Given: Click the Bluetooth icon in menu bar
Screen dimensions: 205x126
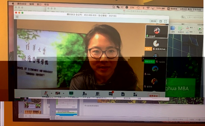Looking at the screenshot, I should point(143,8).
